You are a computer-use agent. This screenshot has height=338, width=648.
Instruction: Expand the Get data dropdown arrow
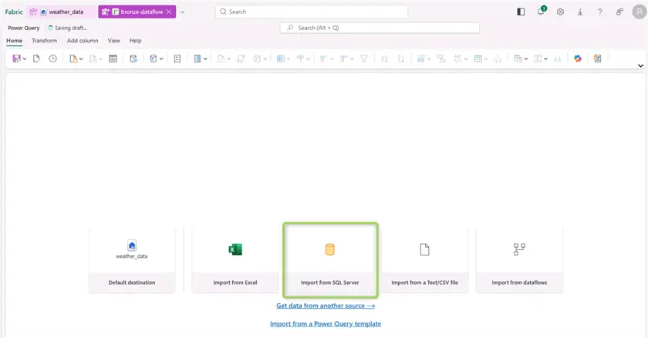[x=81, y=59]
